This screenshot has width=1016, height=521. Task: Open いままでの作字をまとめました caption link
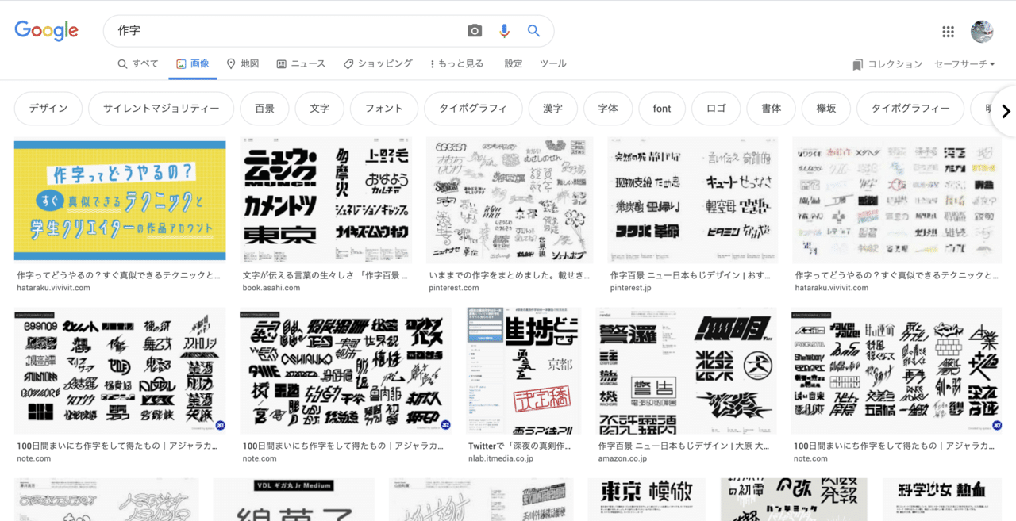coord(510,275)
